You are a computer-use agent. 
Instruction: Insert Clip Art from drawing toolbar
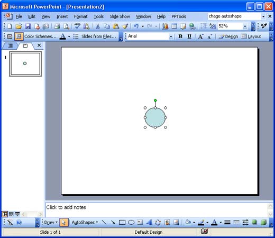167,222
